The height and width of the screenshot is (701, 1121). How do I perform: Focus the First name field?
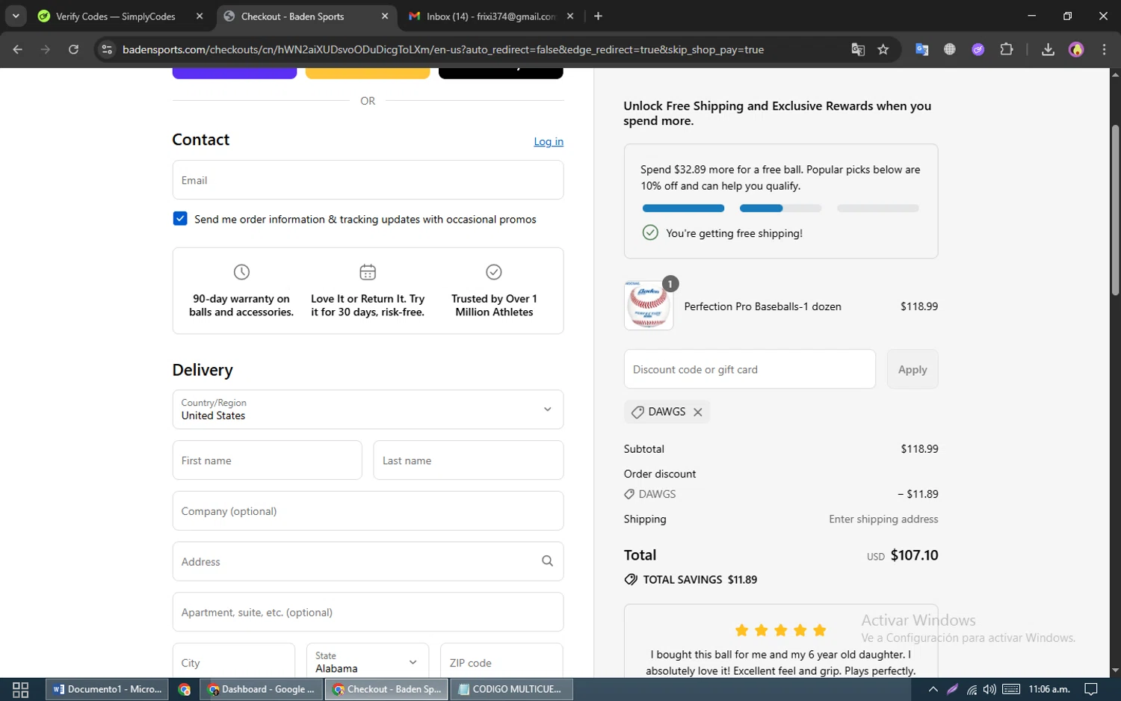click(267, 460)
